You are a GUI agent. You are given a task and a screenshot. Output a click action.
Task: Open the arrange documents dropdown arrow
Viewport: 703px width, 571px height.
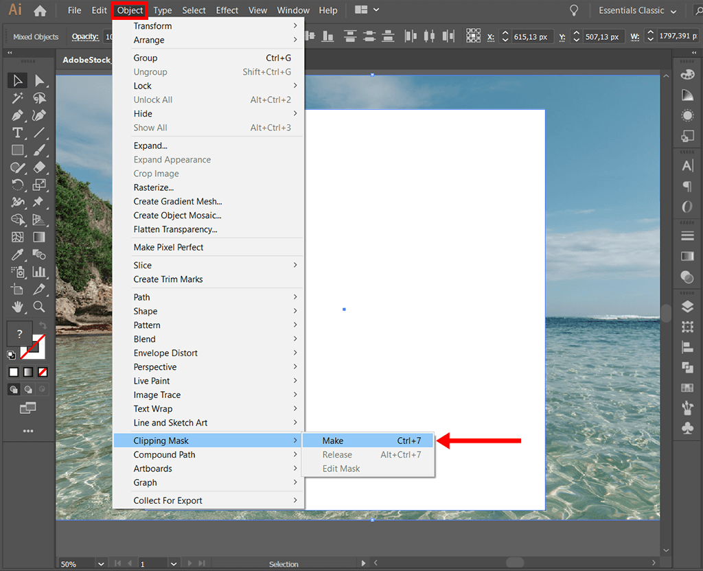376,10
